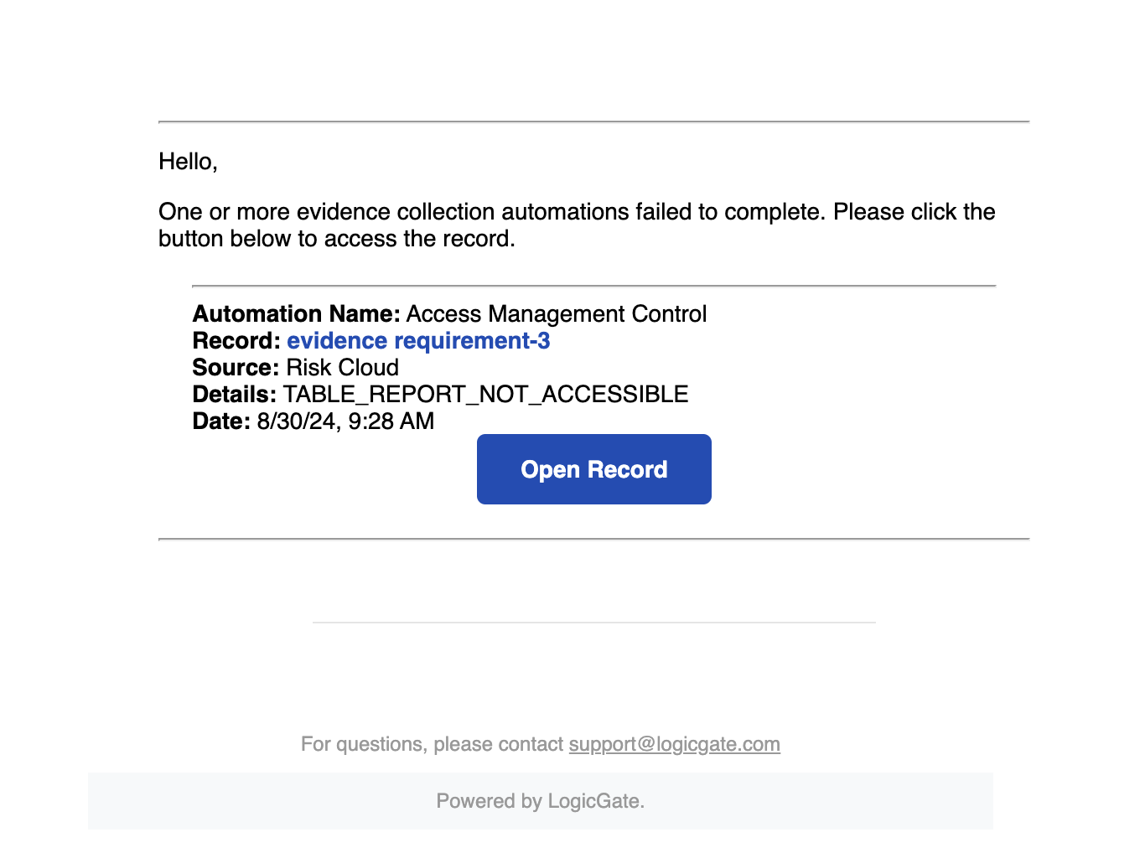Click the TABLE_REPORT_NOT_ACCESSIBLE error text
Screen dimensions: 1140x853
pos(486,394)
